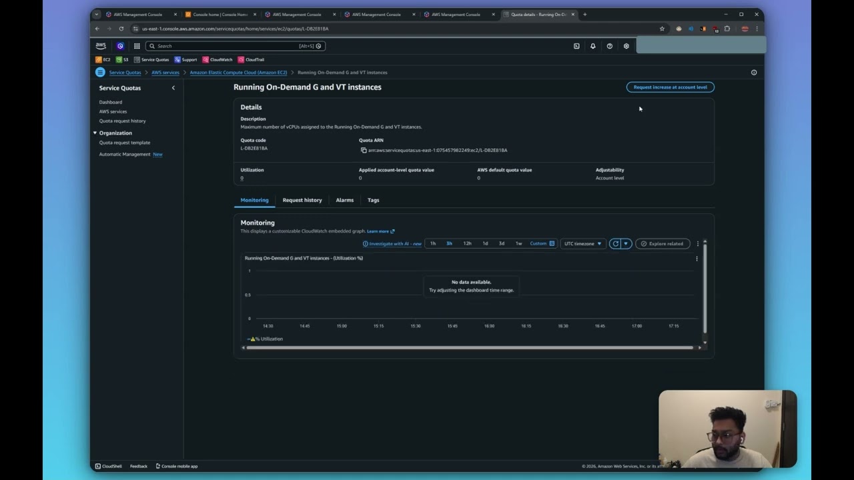Click Feedback in the footer
Viewport: 854px width, 480px height.
coord(139,466)
